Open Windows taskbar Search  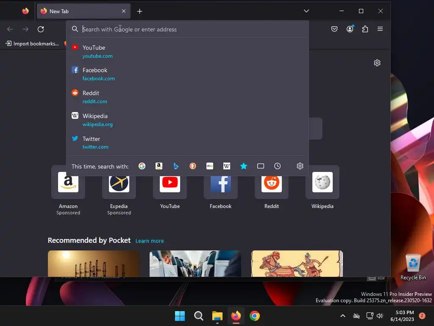[198, 316]
